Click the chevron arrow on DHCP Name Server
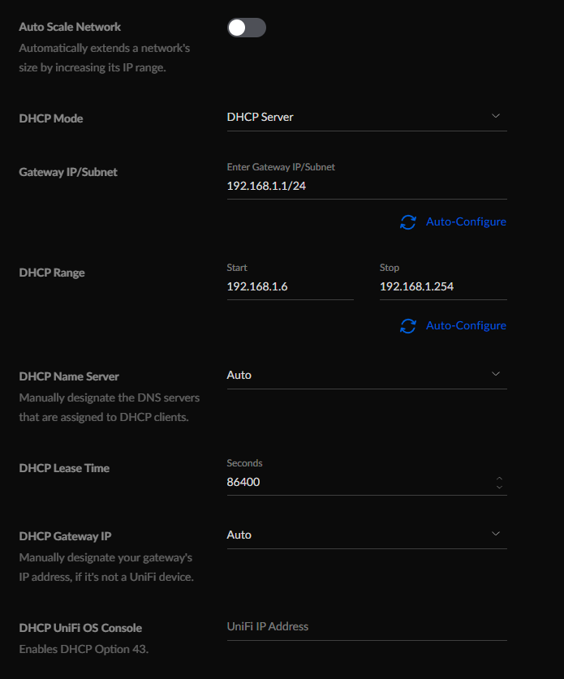564x679 pixels. coord(496,374)
